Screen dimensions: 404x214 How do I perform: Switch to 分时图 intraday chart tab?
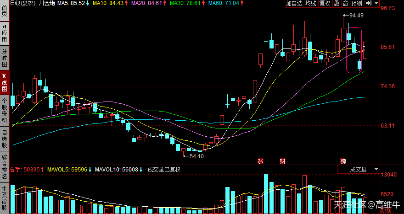click(5, 58)
